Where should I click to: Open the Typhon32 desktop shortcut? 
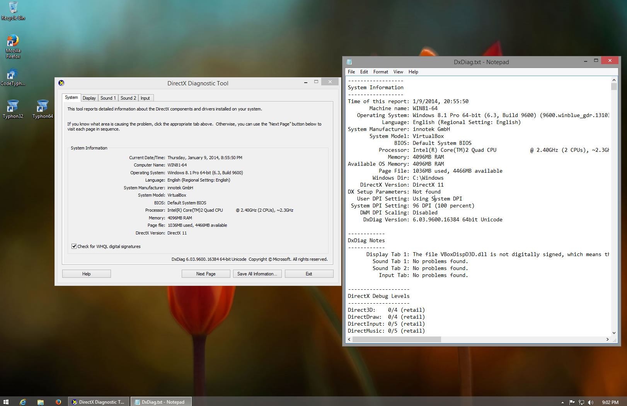pyautogui.click(x=13, y=109)
